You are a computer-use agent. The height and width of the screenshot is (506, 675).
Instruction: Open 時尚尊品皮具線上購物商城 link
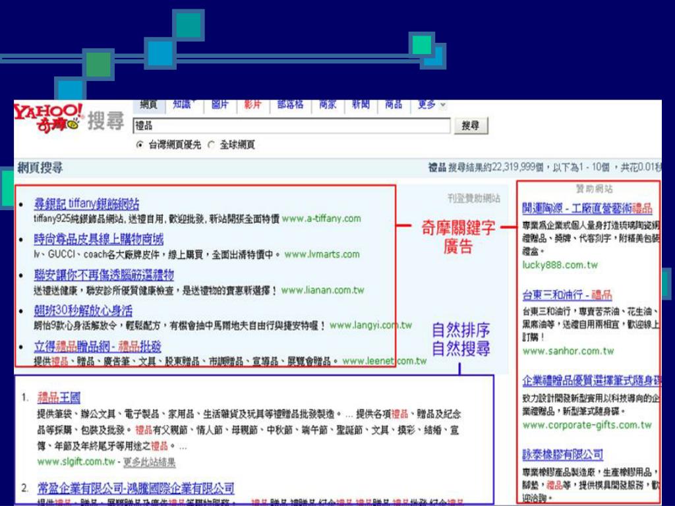click(99, 239)
